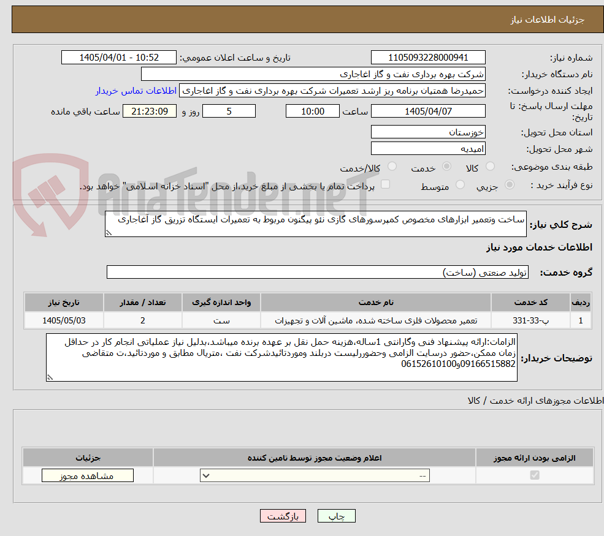Click the request creator field
Image resolution: width=604 pixels, height=536 pixels.
point(332,91)
